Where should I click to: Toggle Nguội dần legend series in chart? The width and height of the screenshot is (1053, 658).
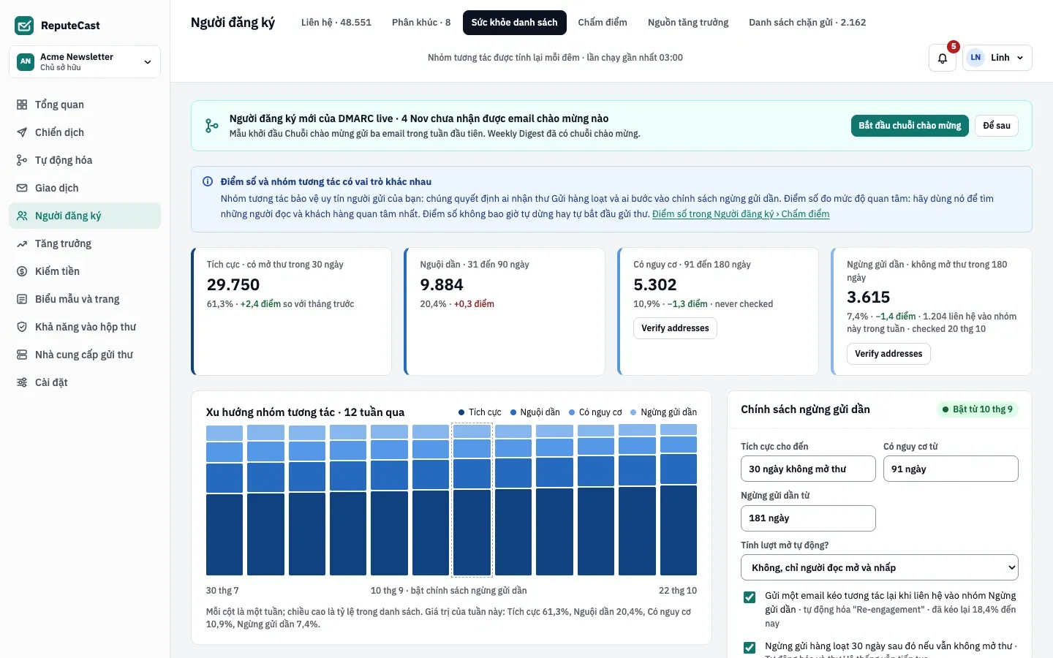[x=535, y=412]
